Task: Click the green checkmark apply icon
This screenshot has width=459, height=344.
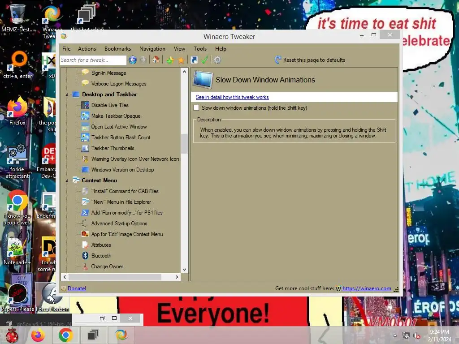Action: (204, 60)
